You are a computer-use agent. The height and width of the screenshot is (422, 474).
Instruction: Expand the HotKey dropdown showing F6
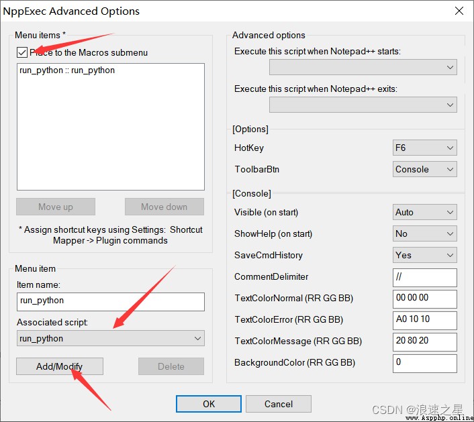tap(425, 148)
